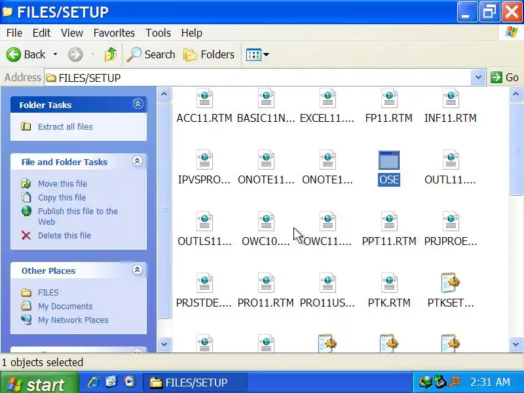Launch Internet Explorer from Quick Launch
Image resolution: width=524 pixels, height=393 pixels.
(94, 382)
